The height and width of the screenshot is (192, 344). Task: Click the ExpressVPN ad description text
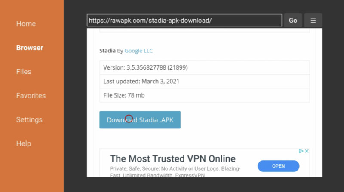click(x=175, y=172)
